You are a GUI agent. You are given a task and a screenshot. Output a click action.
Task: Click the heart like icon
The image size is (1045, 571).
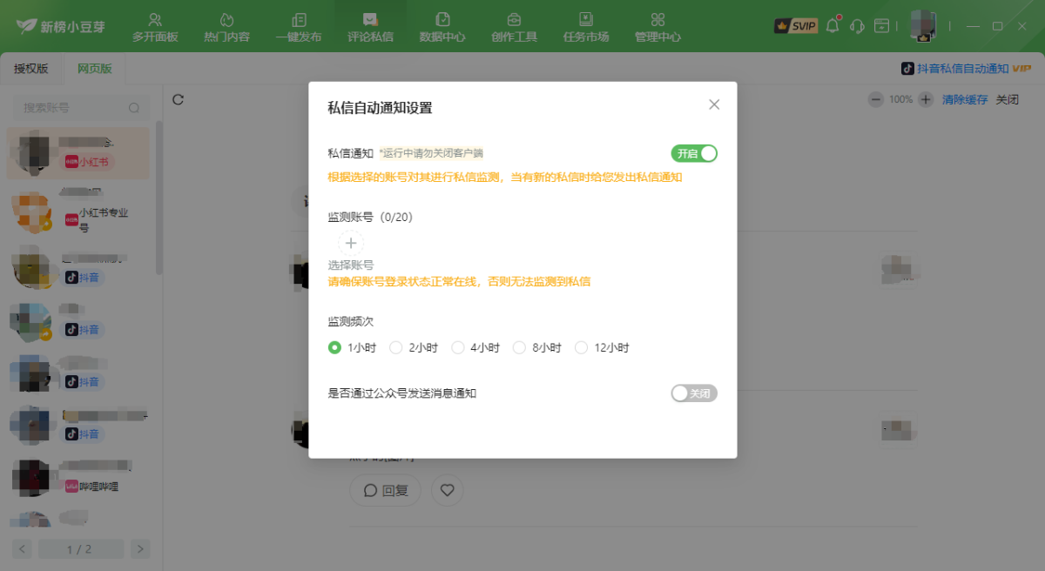click(x=447, y=490)
